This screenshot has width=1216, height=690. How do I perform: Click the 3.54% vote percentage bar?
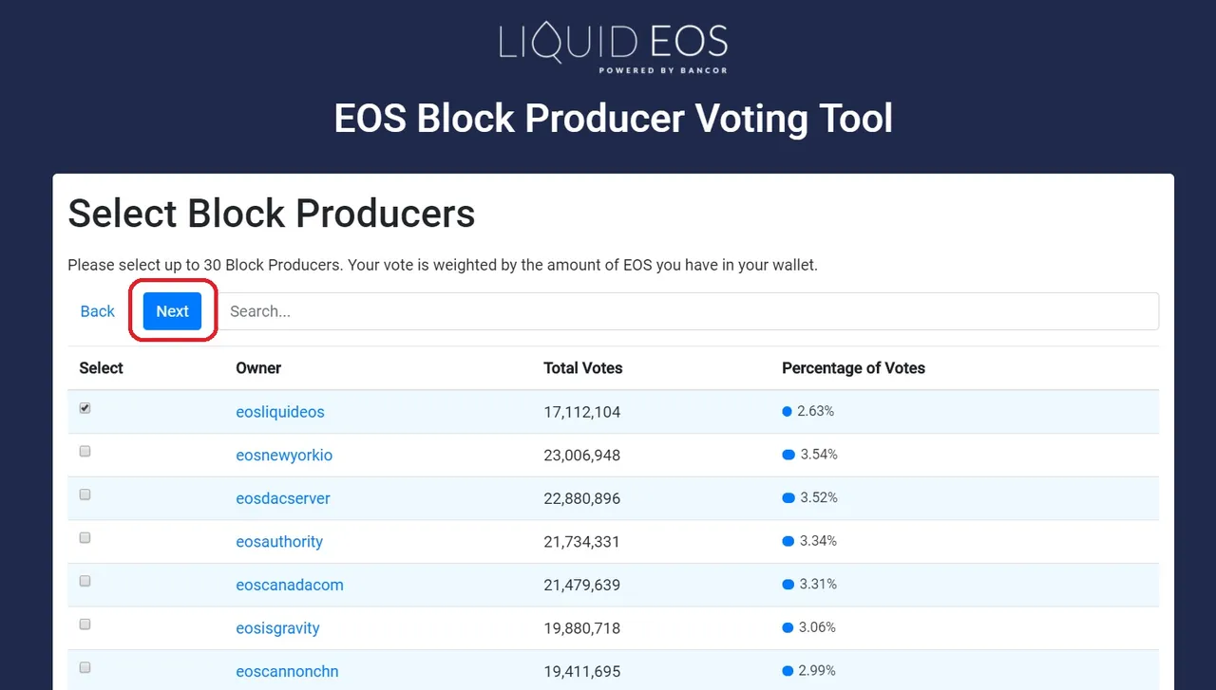pos(788,455)
